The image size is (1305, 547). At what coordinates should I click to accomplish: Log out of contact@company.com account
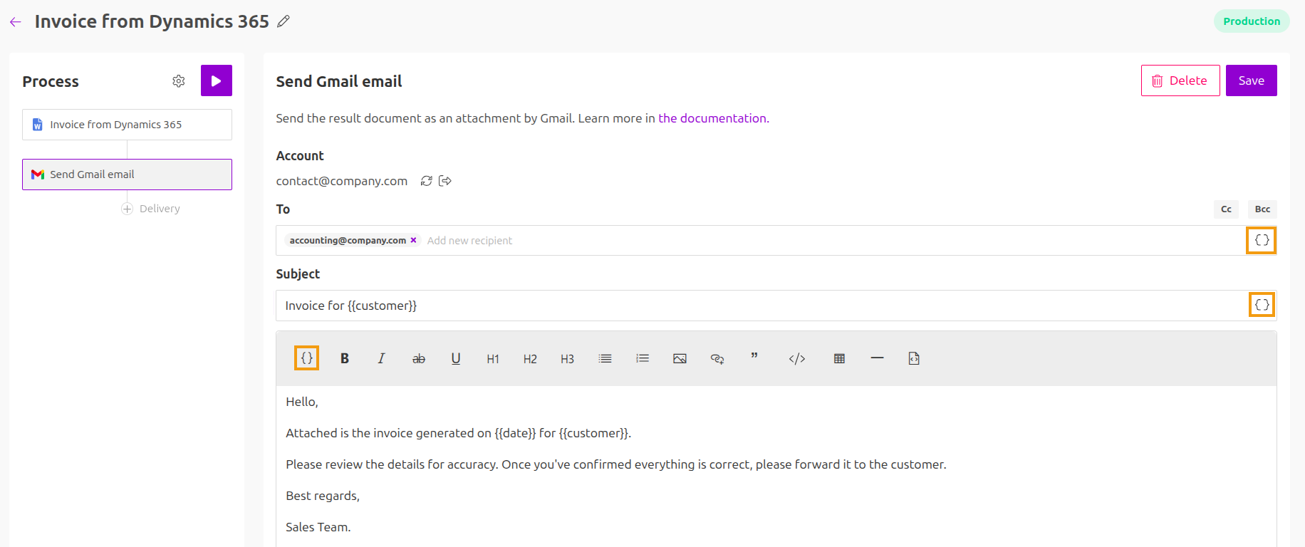(445, 181)
